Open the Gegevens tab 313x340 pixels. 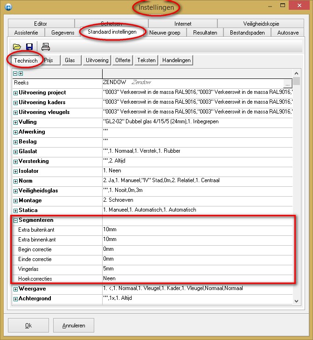tap(63, 33)
